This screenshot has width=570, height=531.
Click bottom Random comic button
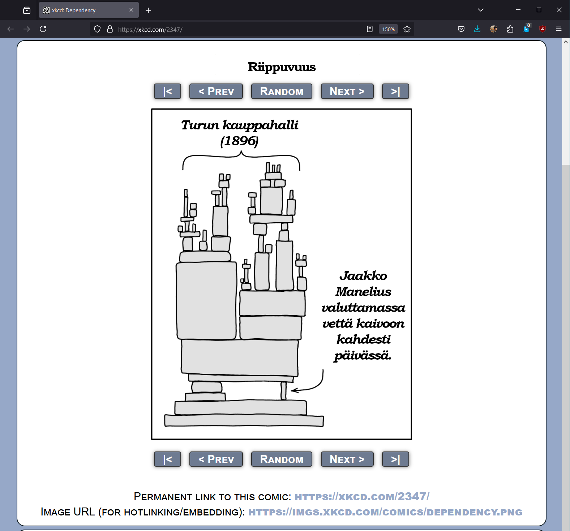282,459
